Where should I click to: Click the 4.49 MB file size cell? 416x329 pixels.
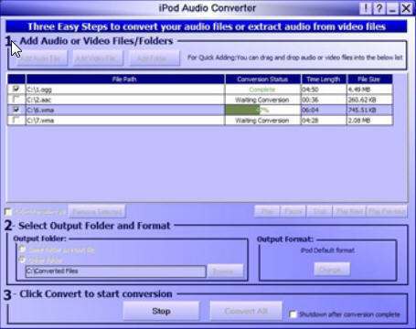pos(369,90)
